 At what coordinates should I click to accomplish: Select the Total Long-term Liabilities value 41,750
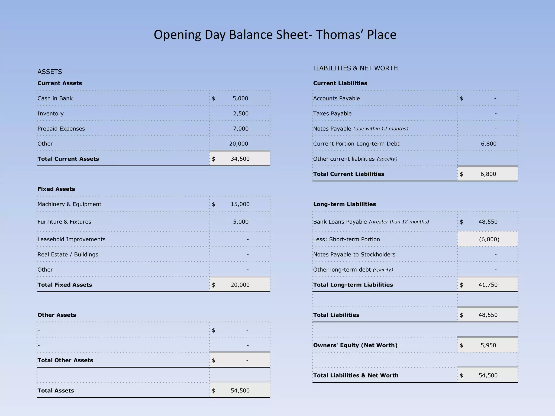pos(488,285)
